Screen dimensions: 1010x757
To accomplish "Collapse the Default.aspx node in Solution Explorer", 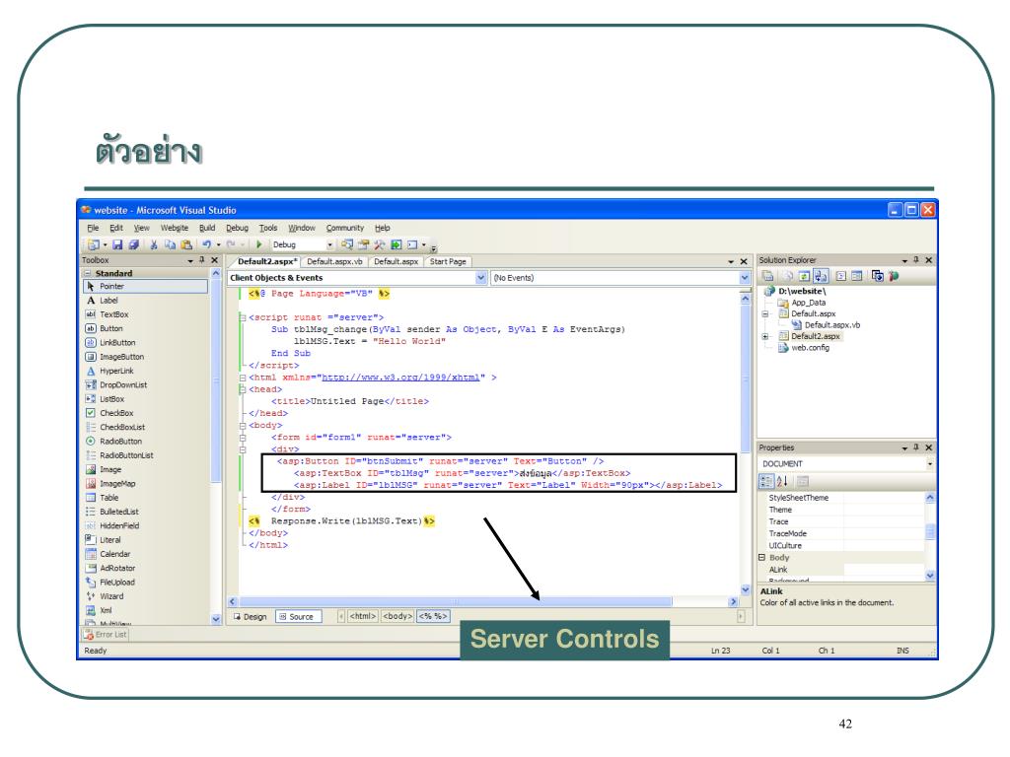I will click(x=765, y=314).
